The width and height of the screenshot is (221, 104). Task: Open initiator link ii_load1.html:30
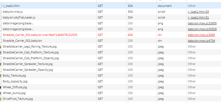click(198, 12)
